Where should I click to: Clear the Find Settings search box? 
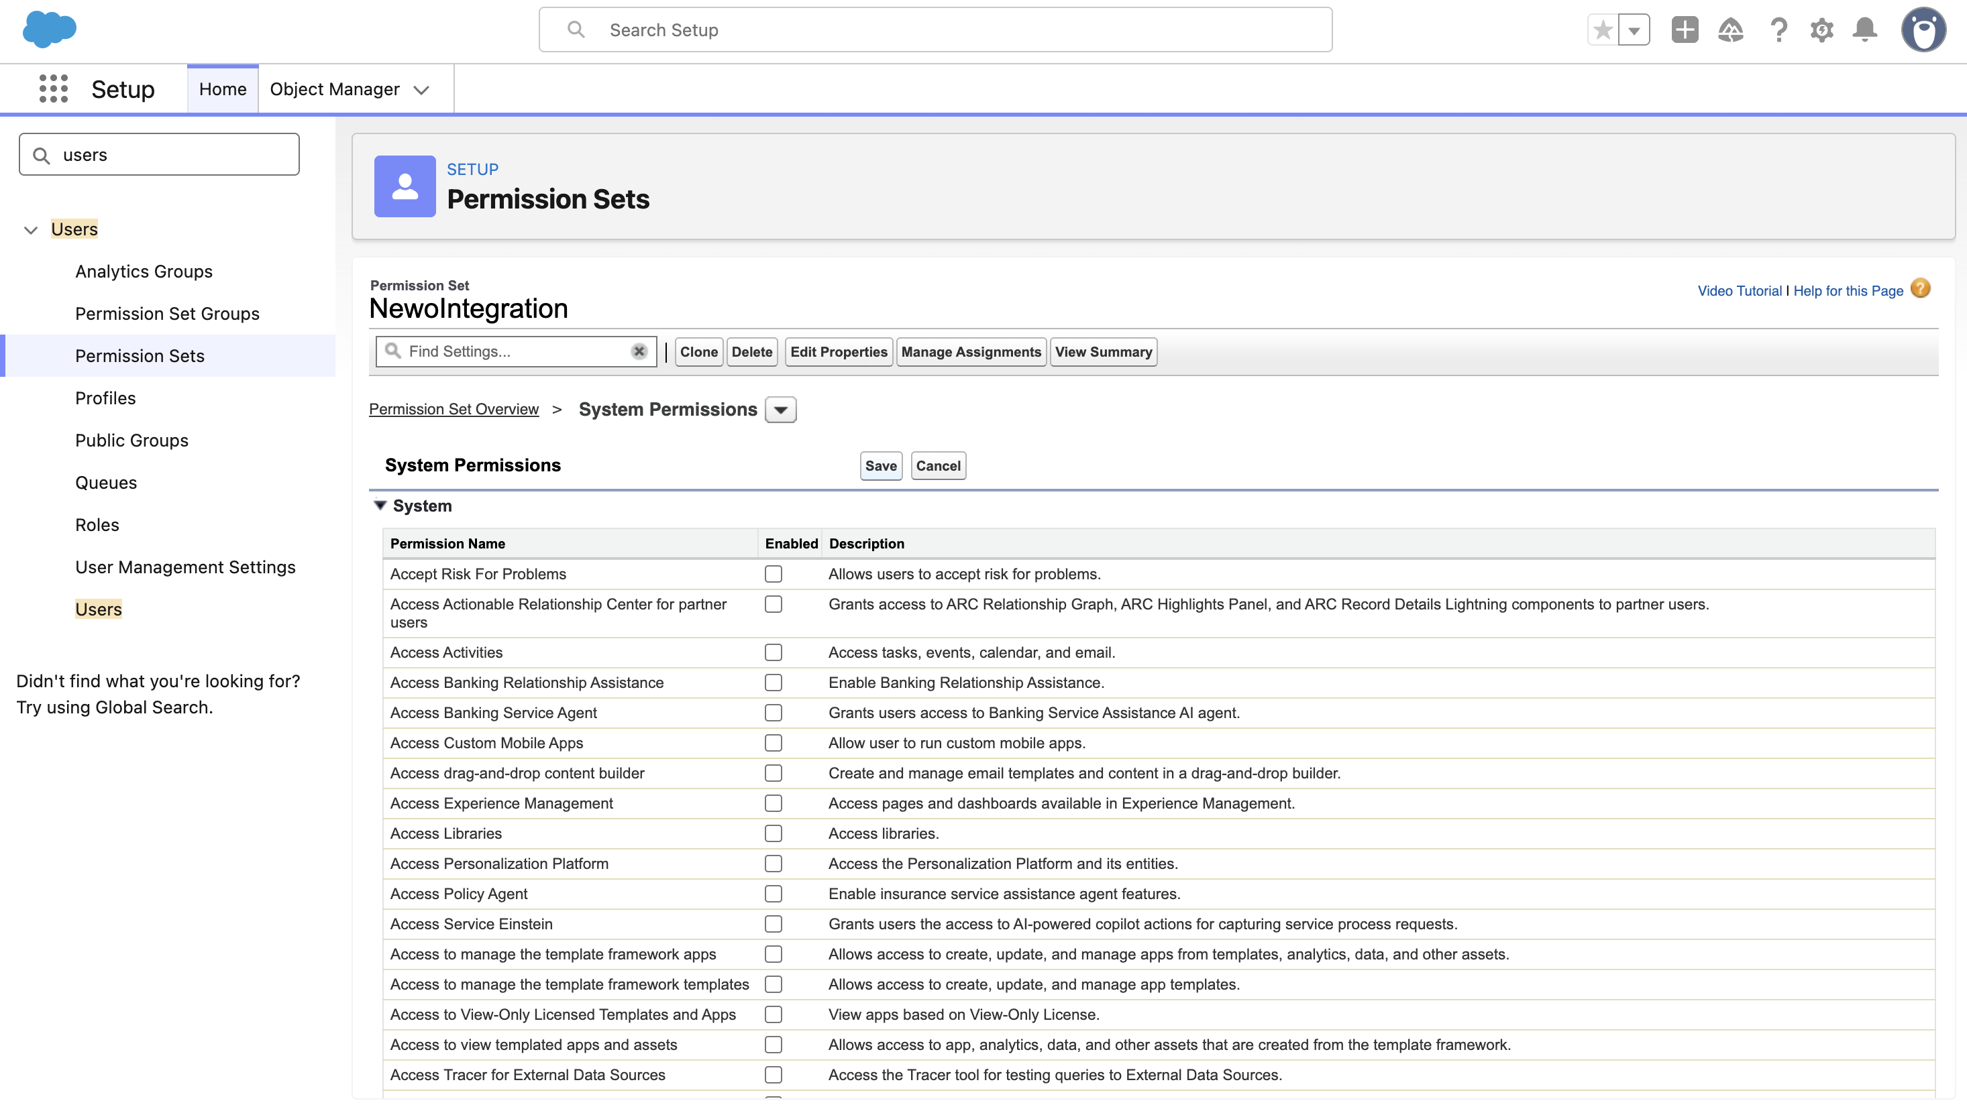pos(639,351)
